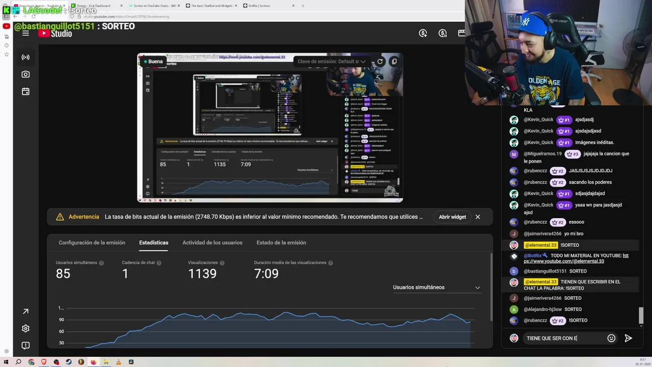Click the browser back arrow
The width and height of the screenshot is (652, 367).
coord(16,16)
